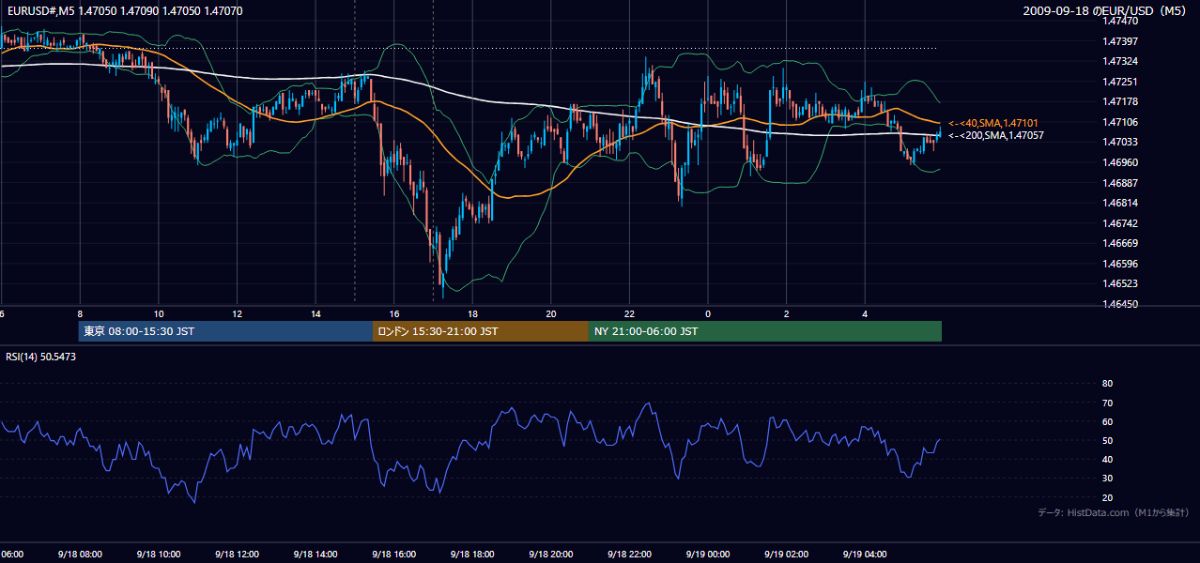Click hour label 12 under price chart
This screenshot has width=1200, height=563.
(237, 314)
